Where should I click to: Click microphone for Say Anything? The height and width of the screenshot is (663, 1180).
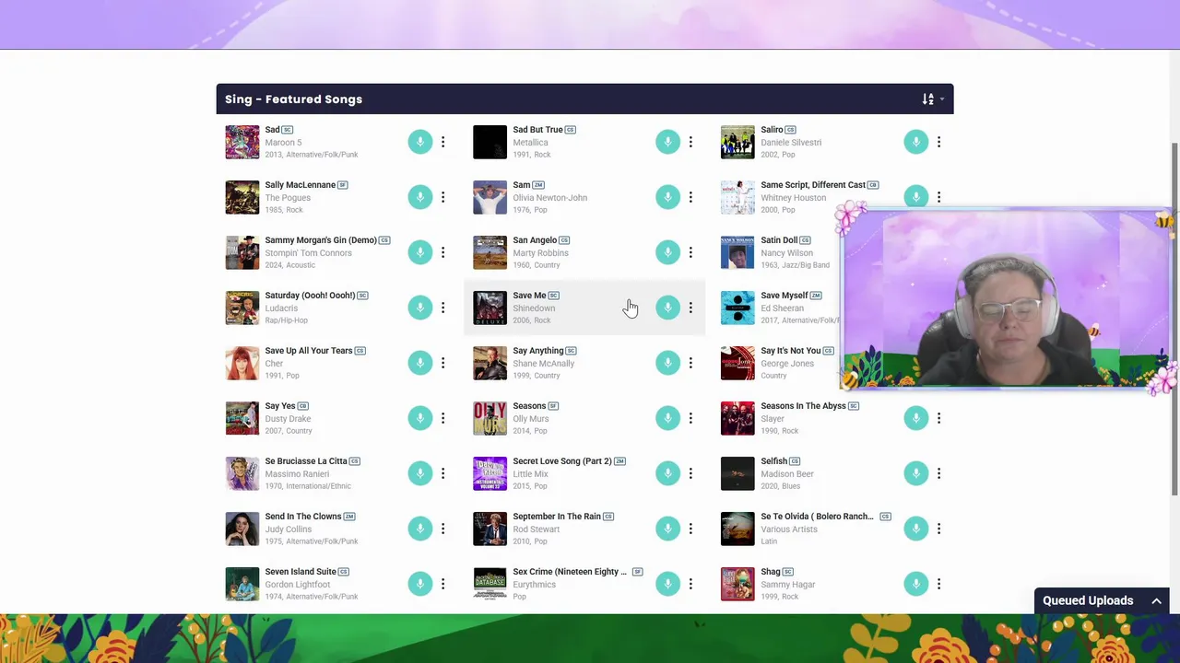(x=667, y=363)
